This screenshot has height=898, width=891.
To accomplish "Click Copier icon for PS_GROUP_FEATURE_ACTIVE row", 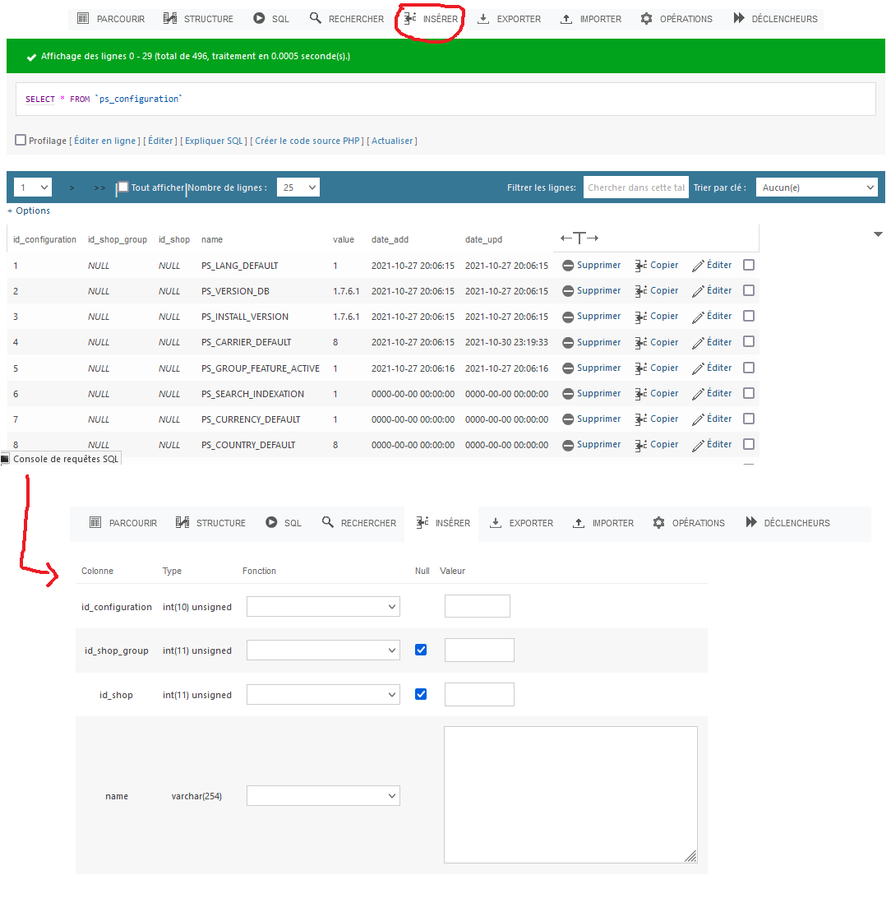I will click(641, 368).
